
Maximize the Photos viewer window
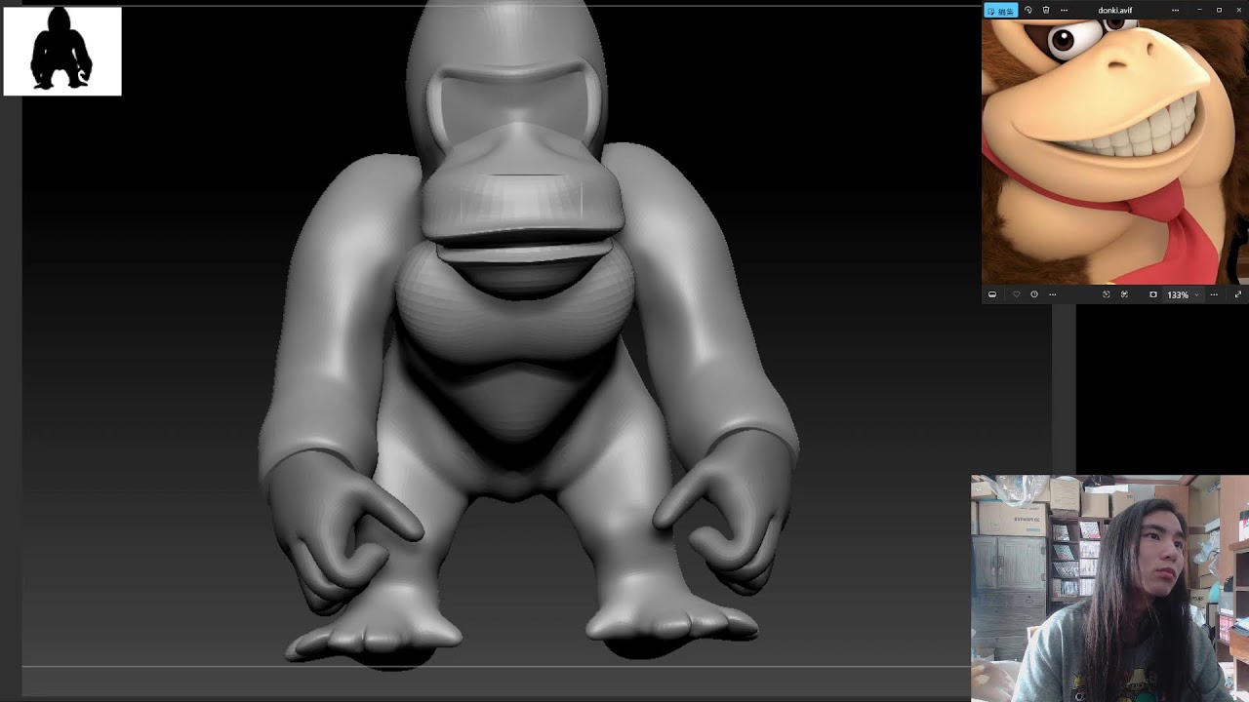click(x=1219, y=10)
